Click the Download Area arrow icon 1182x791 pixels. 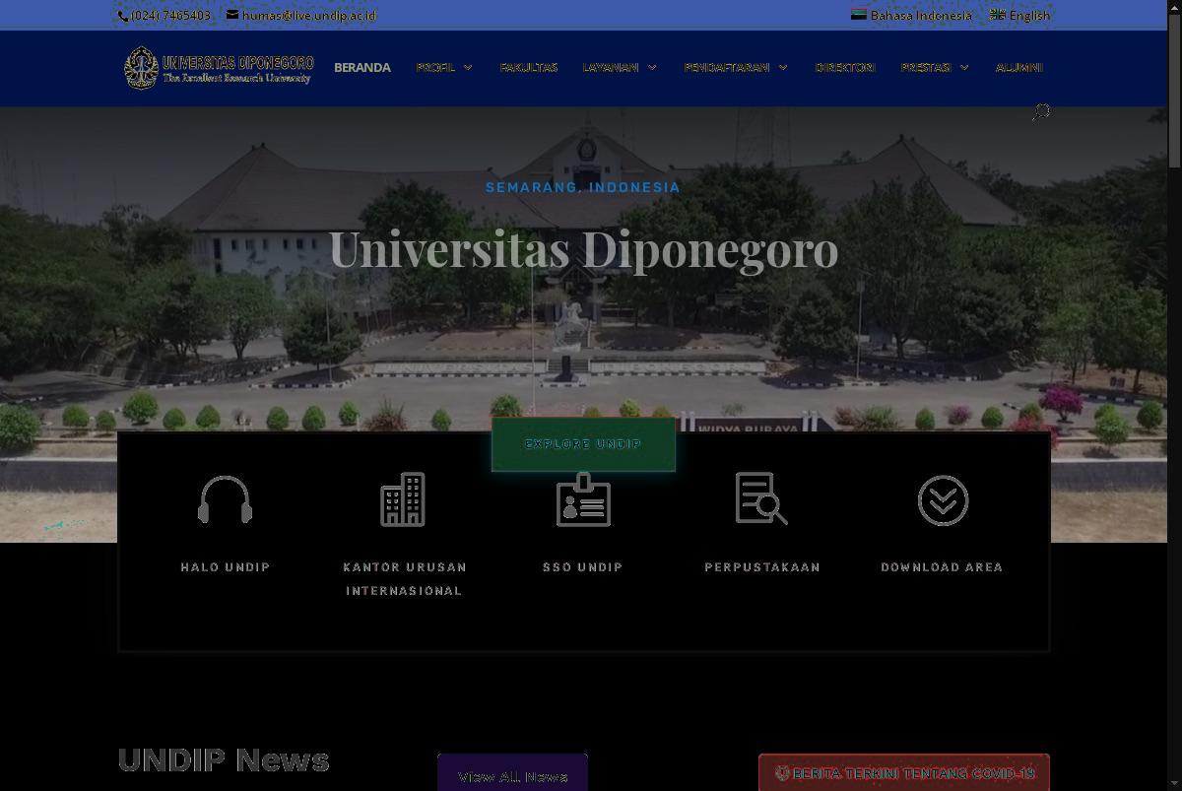click(943, 500)
